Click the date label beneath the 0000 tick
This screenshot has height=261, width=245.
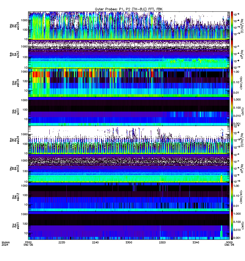tap(229, 245)
